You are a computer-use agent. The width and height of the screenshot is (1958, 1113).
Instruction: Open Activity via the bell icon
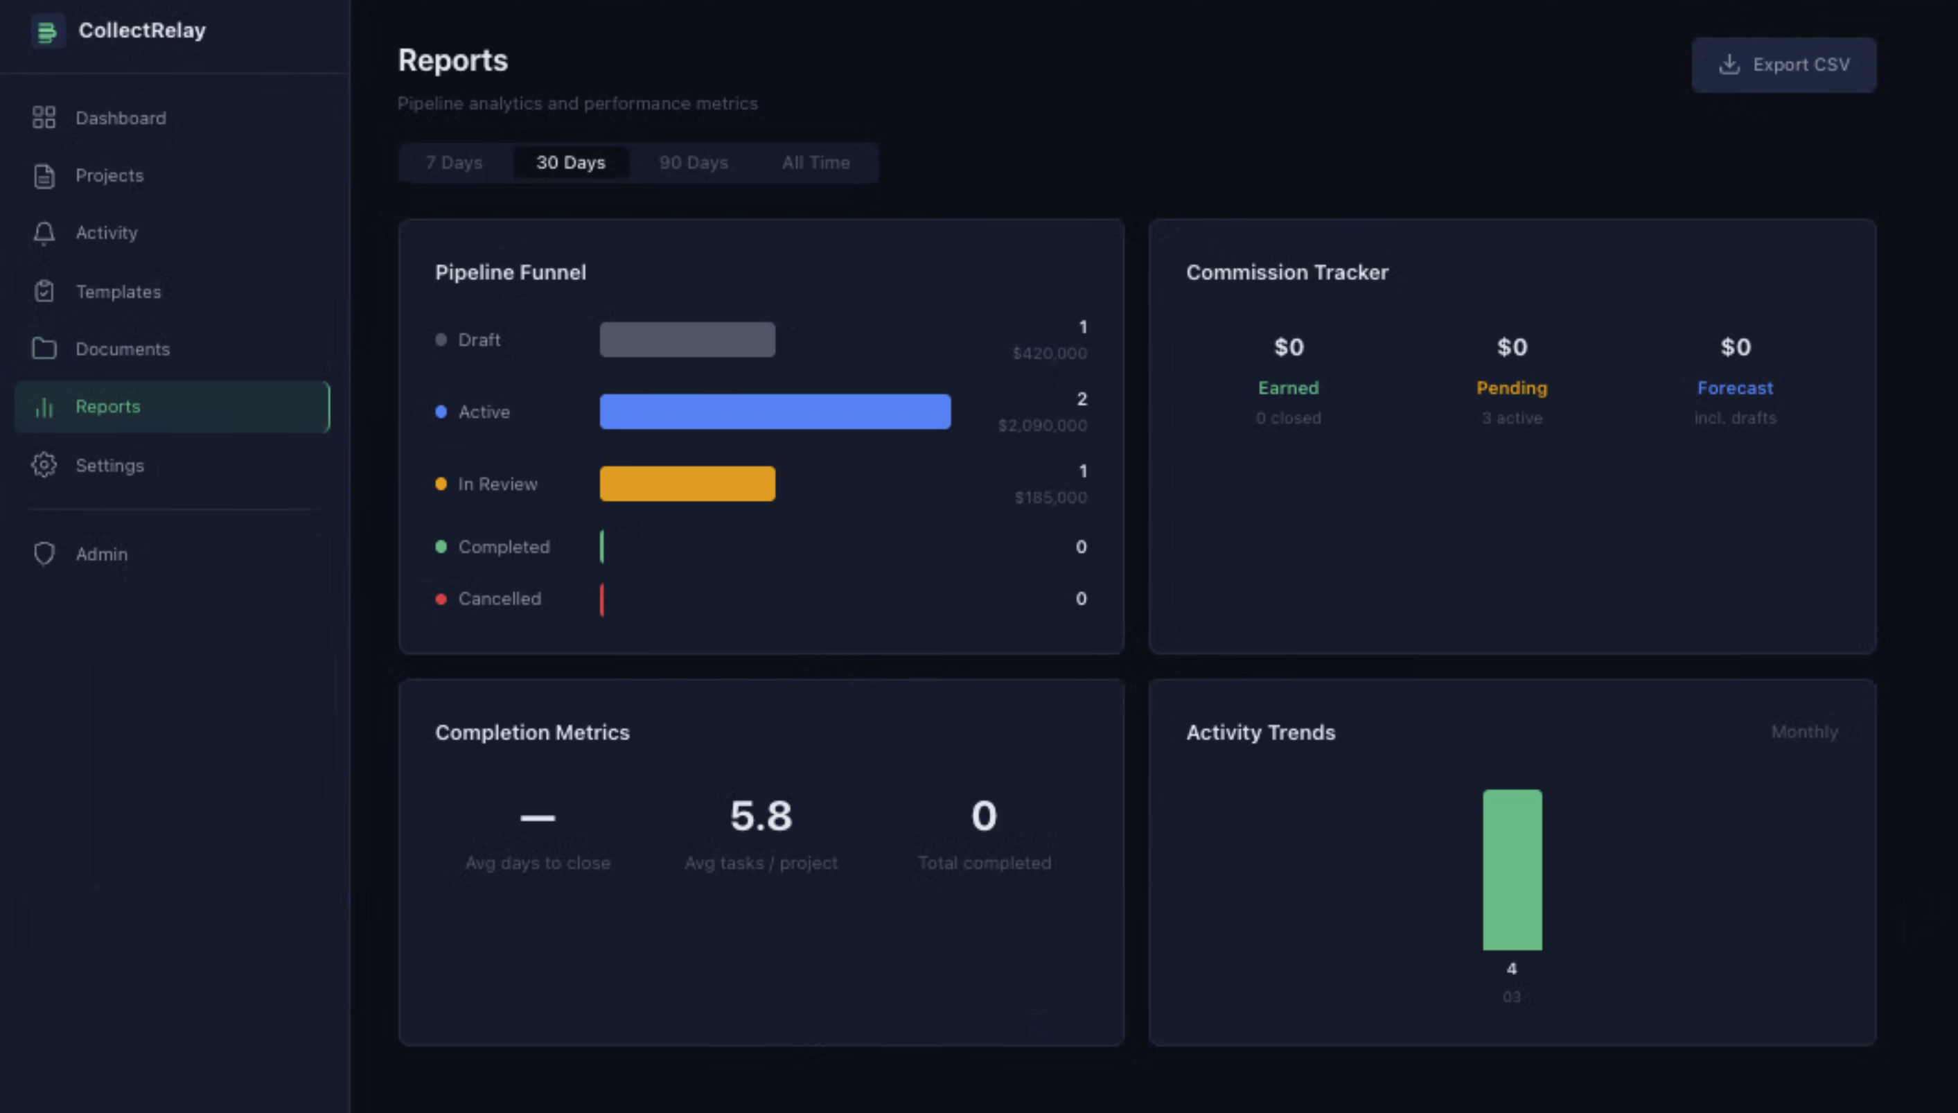(x=44, y=233)
